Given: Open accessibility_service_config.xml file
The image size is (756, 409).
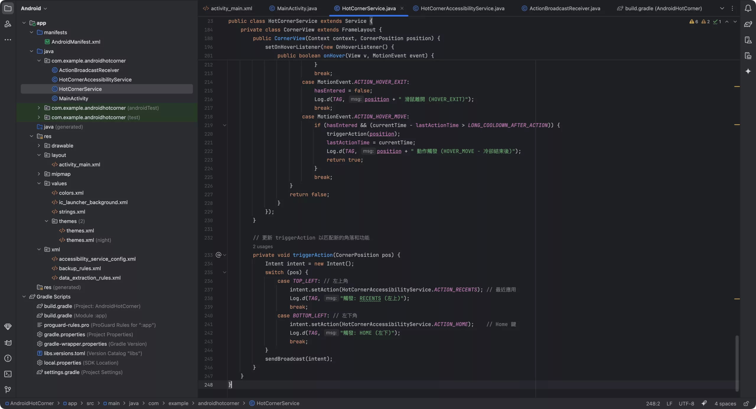Looking at the screenshot, I should click(94, 259).
